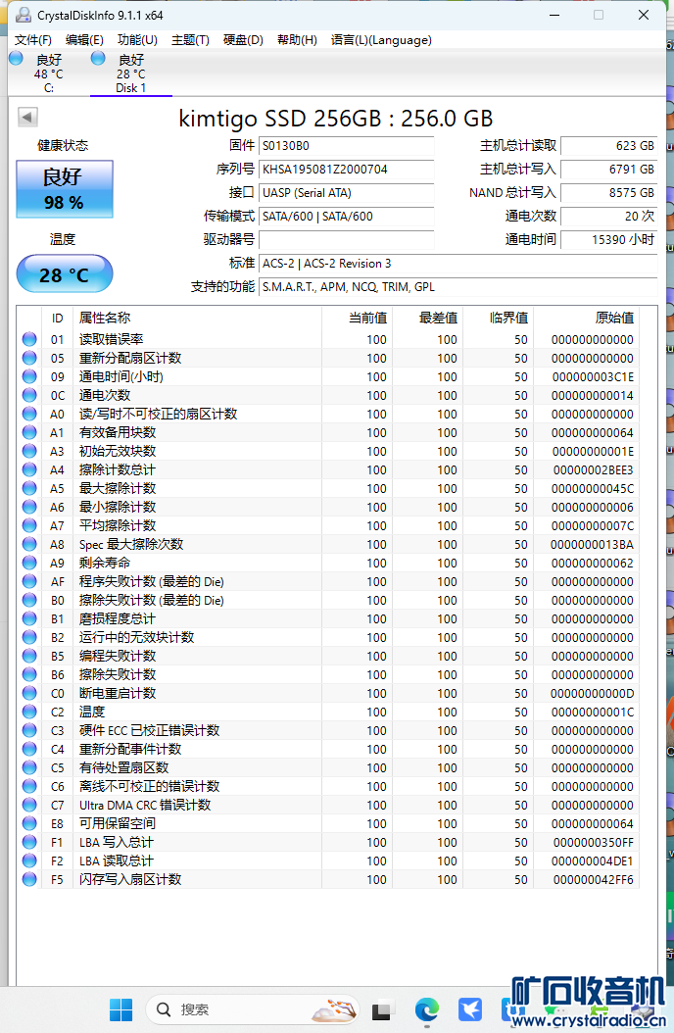Click the status circle for F1 LBA 写入总计
The image size is (674, 1033).
[29, 842]
